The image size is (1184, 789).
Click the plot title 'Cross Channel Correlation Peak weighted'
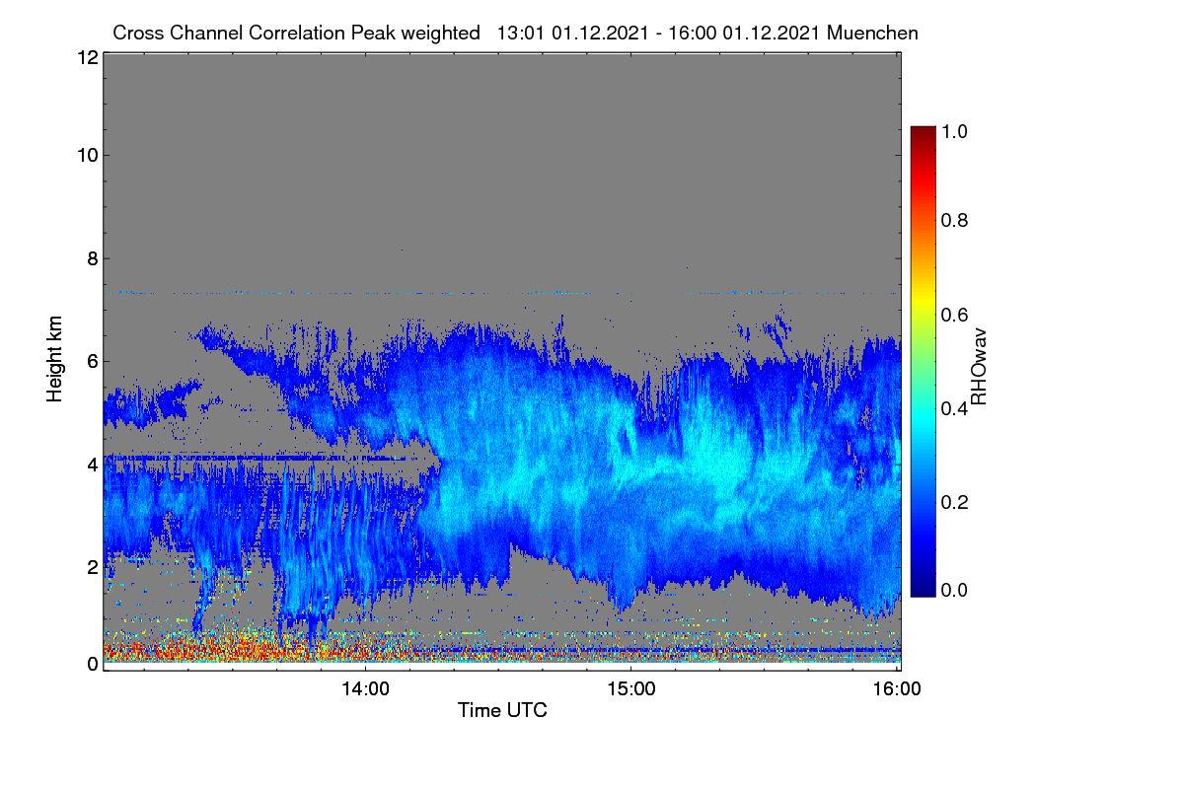point(297,33)
